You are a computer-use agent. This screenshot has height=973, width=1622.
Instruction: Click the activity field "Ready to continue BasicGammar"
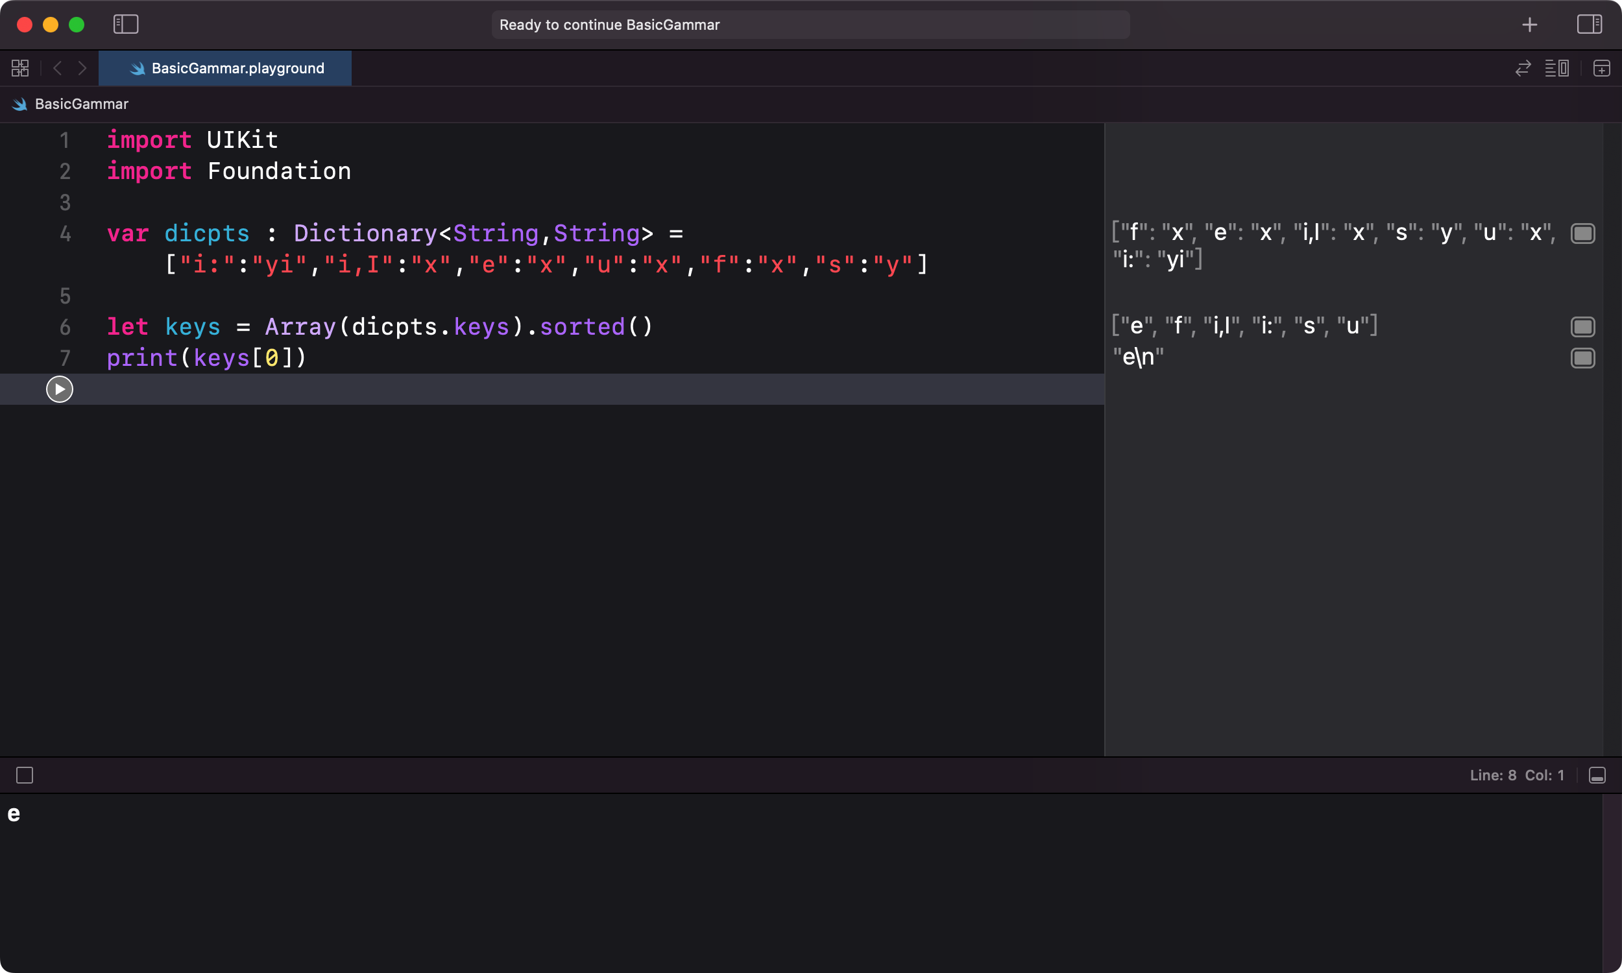[x=810, y=25]
